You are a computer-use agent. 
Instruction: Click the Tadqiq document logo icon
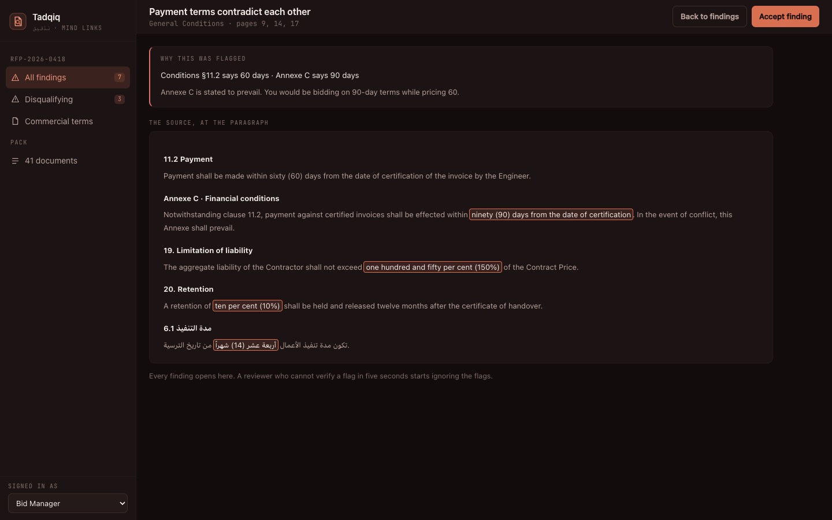click(18, 21)
